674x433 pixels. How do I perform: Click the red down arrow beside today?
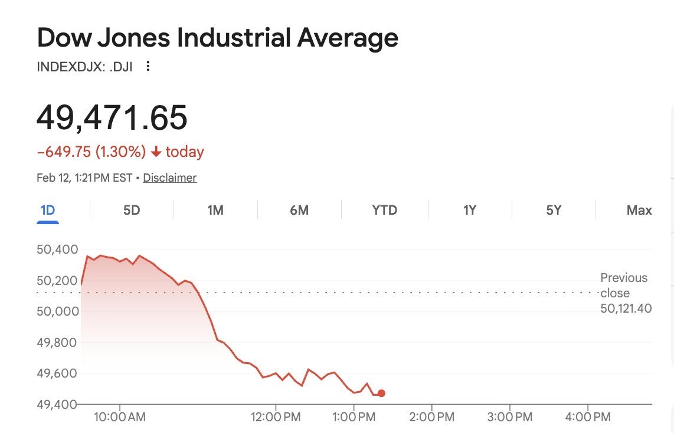tap(156, 152)
